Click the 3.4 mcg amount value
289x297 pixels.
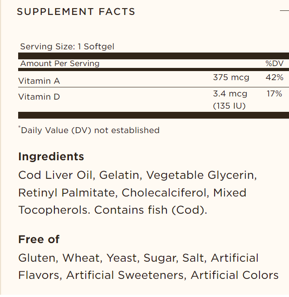point(230,94)
